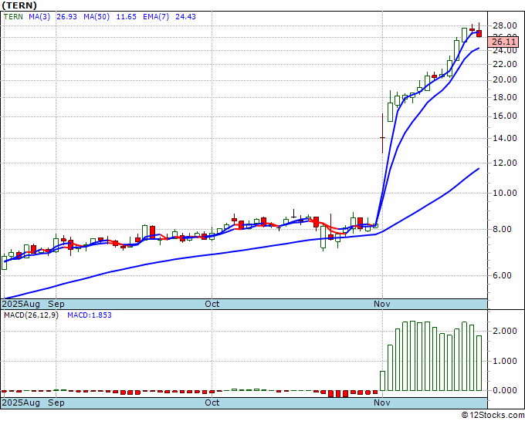Screen dimensions: 525x421
Task: Click the 10.00 price axis label
Action: click(505, 193)
